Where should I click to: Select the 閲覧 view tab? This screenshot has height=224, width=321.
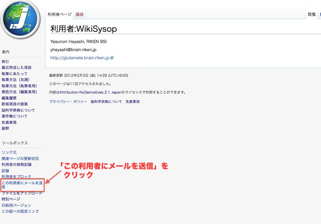[x=312, y=14]
